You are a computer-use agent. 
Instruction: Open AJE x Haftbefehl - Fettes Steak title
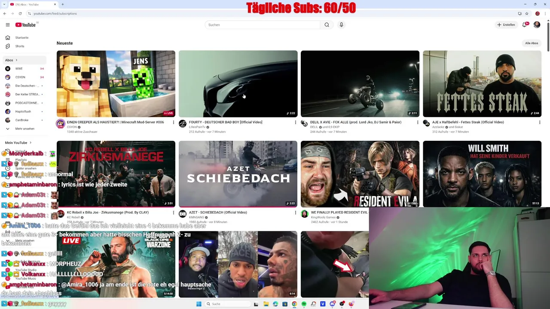468,122
